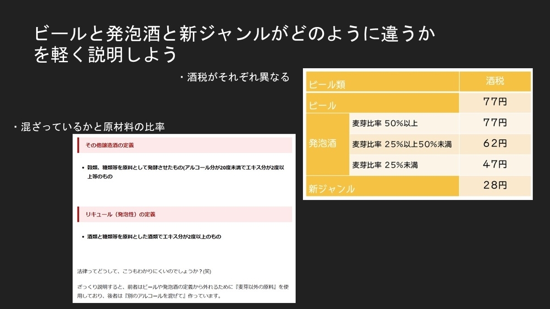This screenshot has height=309, width=550.
Task: Click the 62円 tax value
Action: point(495,144)
